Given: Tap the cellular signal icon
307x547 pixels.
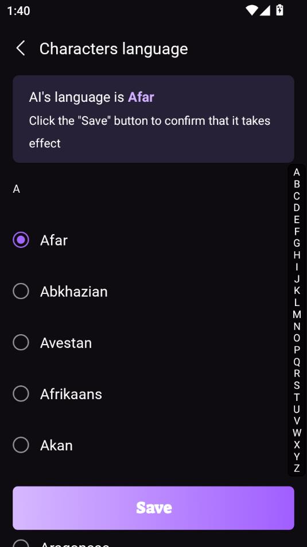Looking at the screenshot, I should (x=265, y=10).
